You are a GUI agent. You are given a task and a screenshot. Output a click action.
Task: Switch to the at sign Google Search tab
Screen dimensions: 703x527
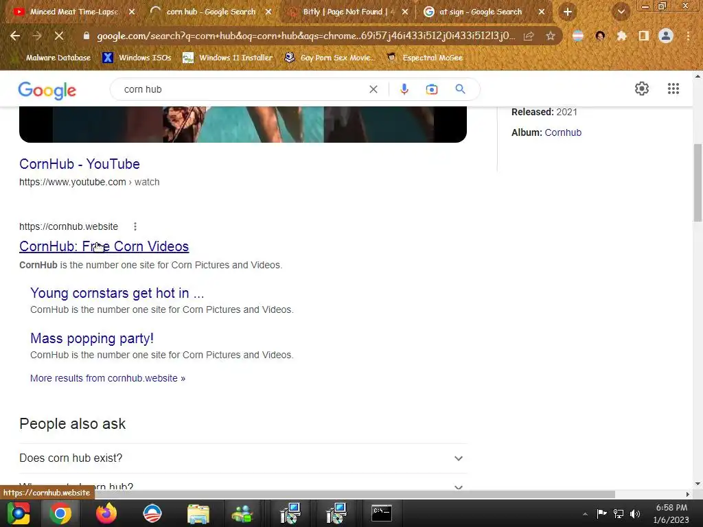[480, 12]
